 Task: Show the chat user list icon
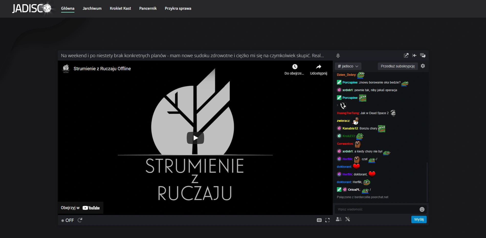click(339, 219)
